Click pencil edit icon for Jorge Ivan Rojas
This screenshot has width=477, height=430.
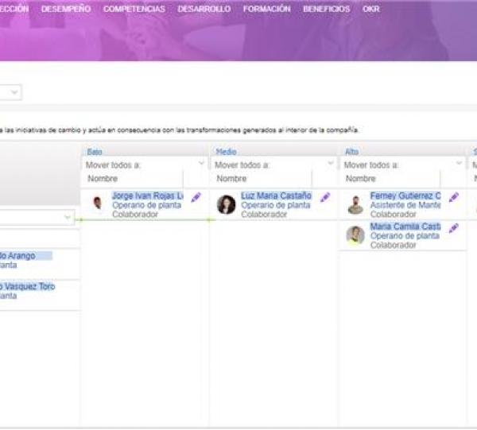[x=196, y=197]
